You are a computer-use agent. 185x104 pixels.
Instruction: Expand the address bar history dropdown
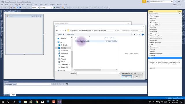point(116,31)
